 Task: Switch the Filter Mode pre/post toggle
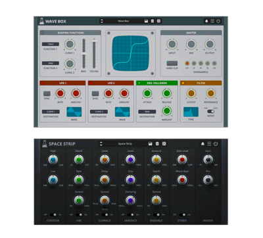(x=210, y=111)
